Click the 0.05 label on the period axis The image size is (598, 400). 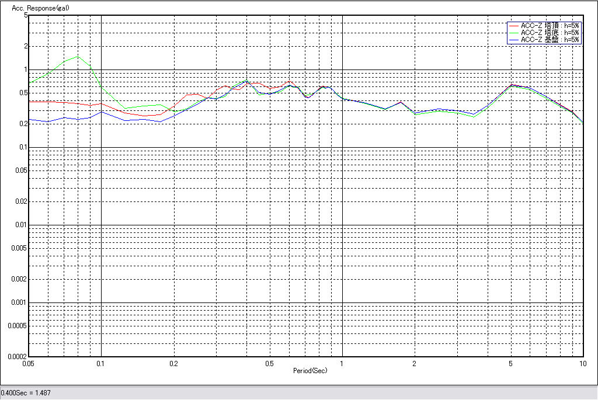[28, 363]
